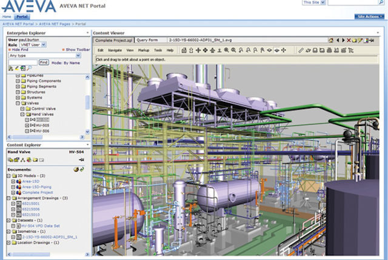The image size is (388, 260).
Task: Click the Find text input field
Action: (23, 62)
